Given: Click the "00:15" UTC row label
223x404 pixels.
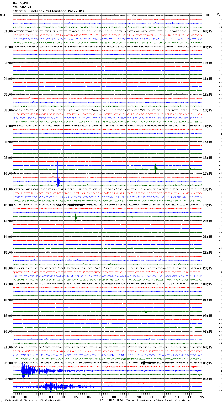Looking at the screenshot, I should [x=208, y=284].
